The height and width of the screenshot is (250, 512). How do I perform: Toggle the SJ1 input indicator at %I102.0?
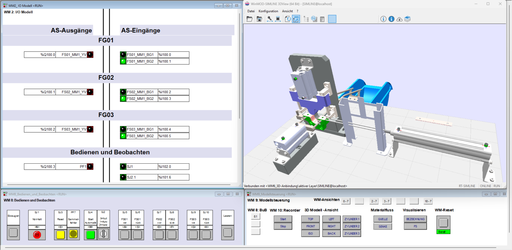coord(123,167)
